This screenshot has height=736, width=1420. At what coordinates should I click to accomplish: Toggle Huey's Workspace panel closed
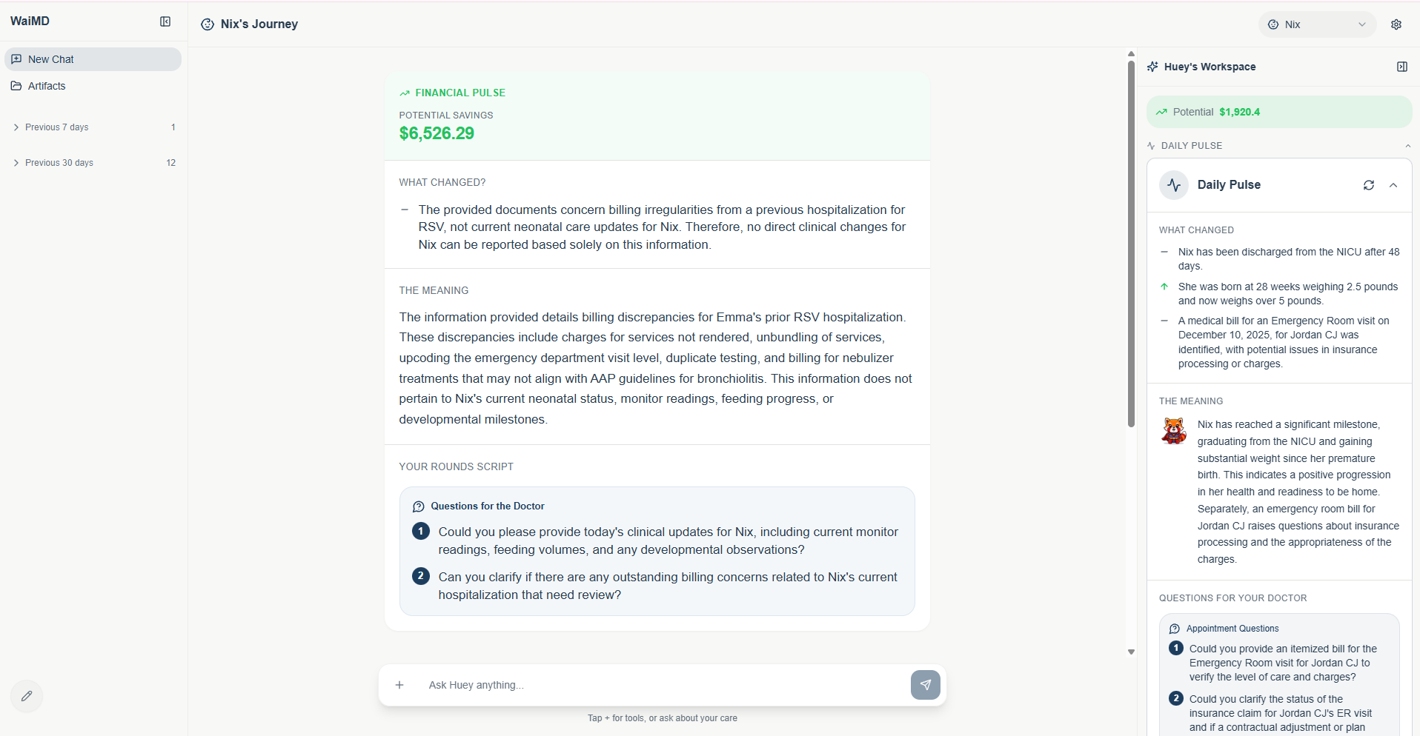click(1401, 66)
